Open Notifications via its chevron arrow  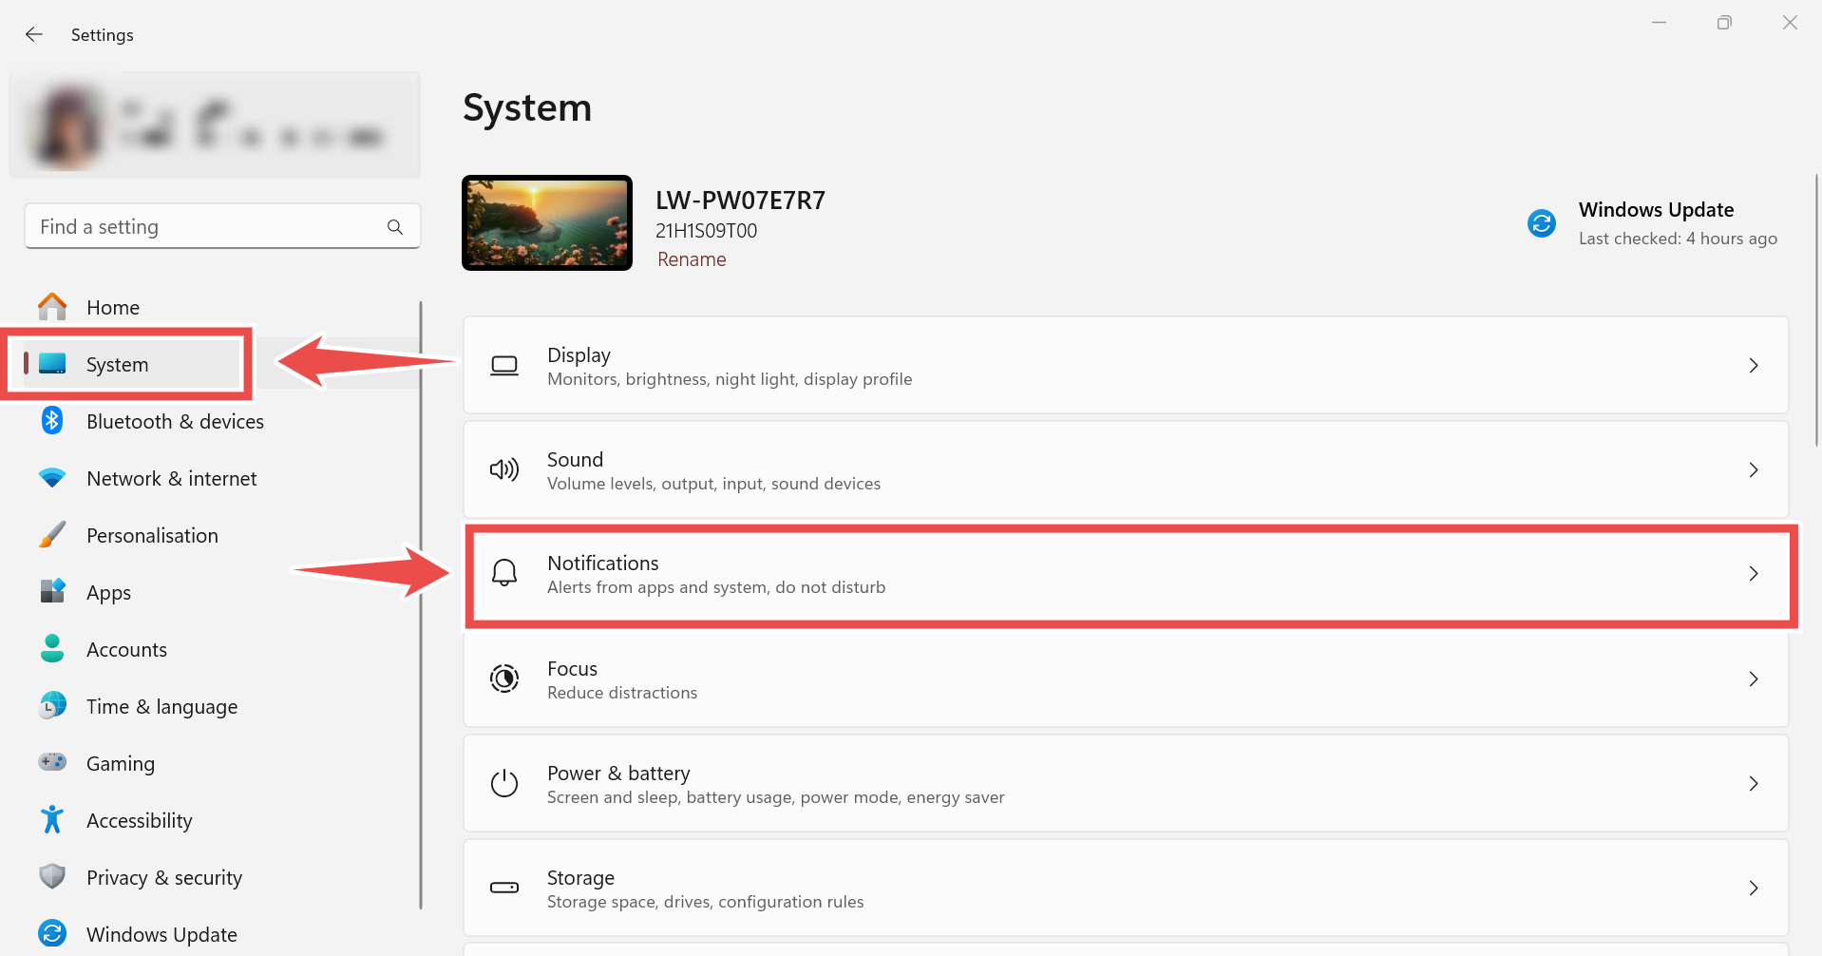[1754, 574]
